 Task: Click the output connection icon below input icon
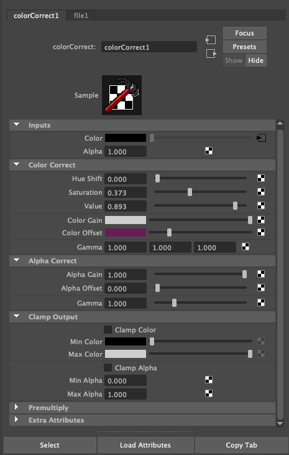tap(211, 54)
